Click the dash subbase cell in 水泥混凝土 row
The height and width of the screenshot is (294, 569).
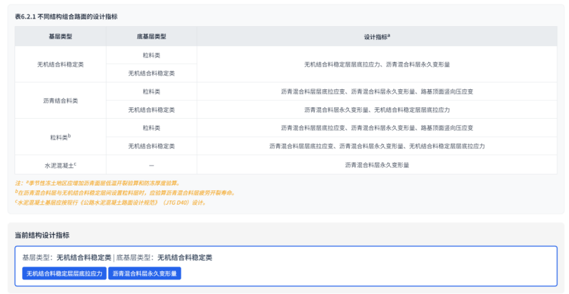click(151, 165)
